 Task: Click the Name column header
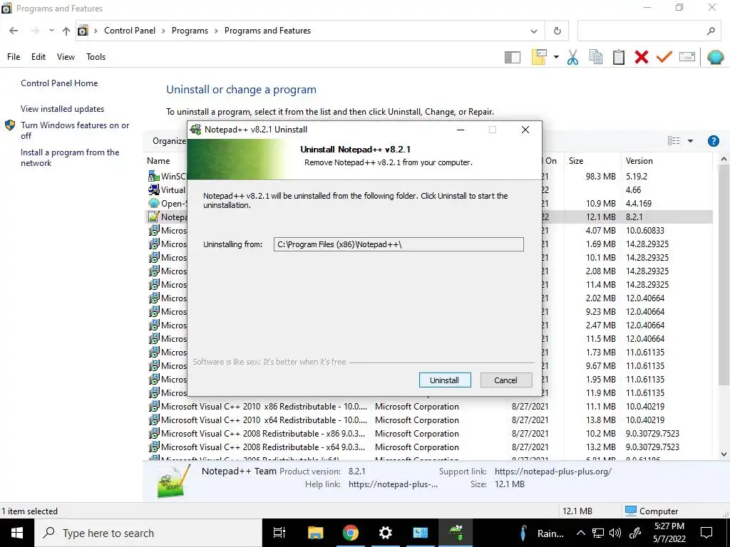pos(158,161)
